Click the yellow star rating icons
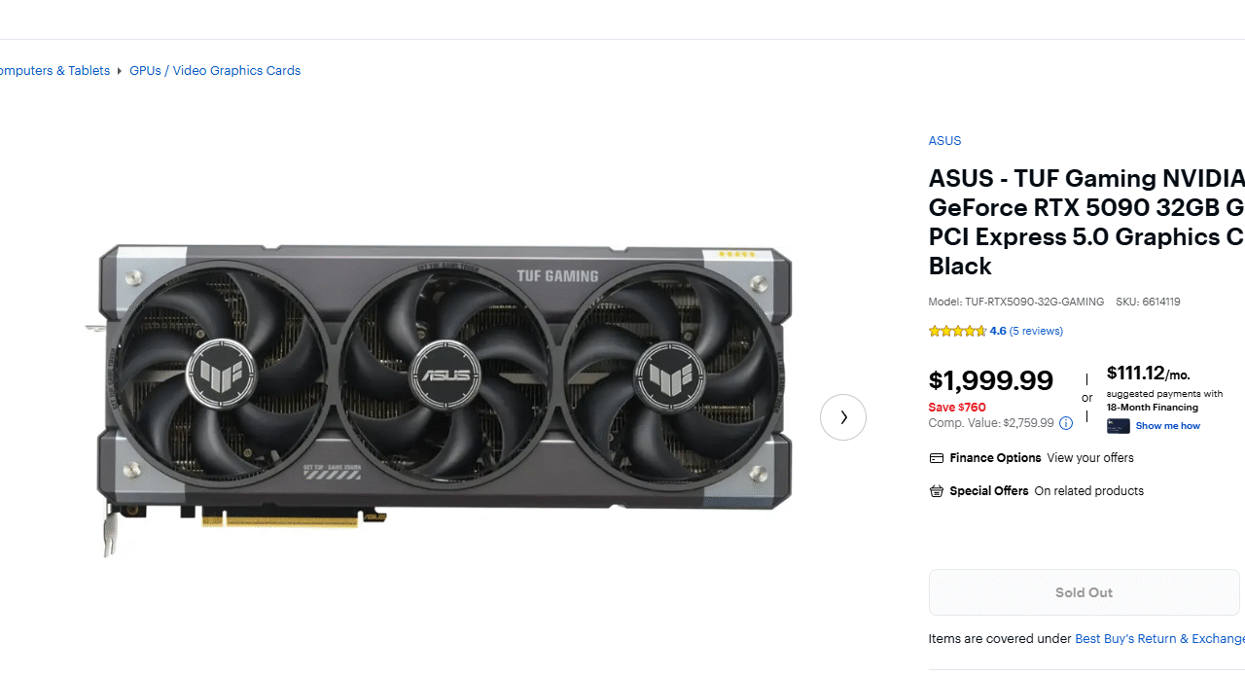The image size is (1245, 678). [958, 332]
